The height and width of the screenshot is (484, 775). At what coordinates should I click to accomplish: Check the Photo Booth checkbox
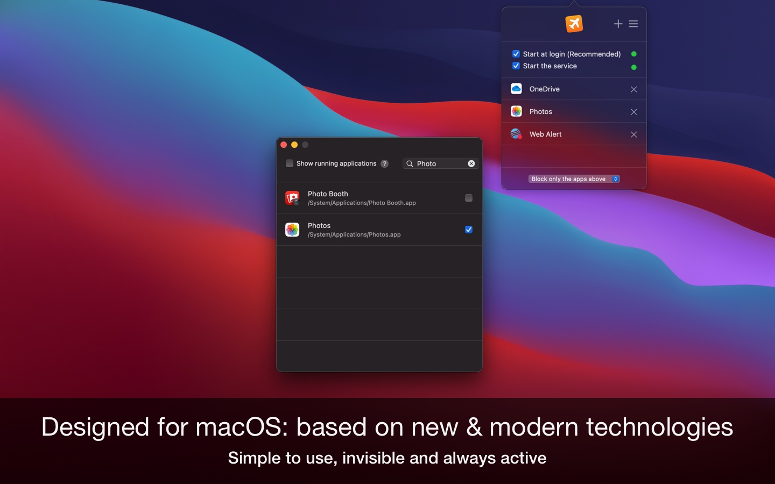click(x=469, y=198)
